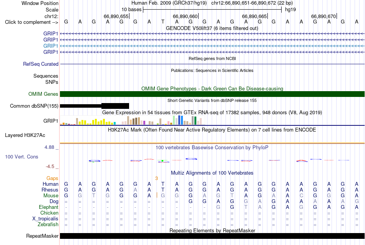Open the GTEx Gene Expression track title
The image size is (365, 245).
click(212, 113)
